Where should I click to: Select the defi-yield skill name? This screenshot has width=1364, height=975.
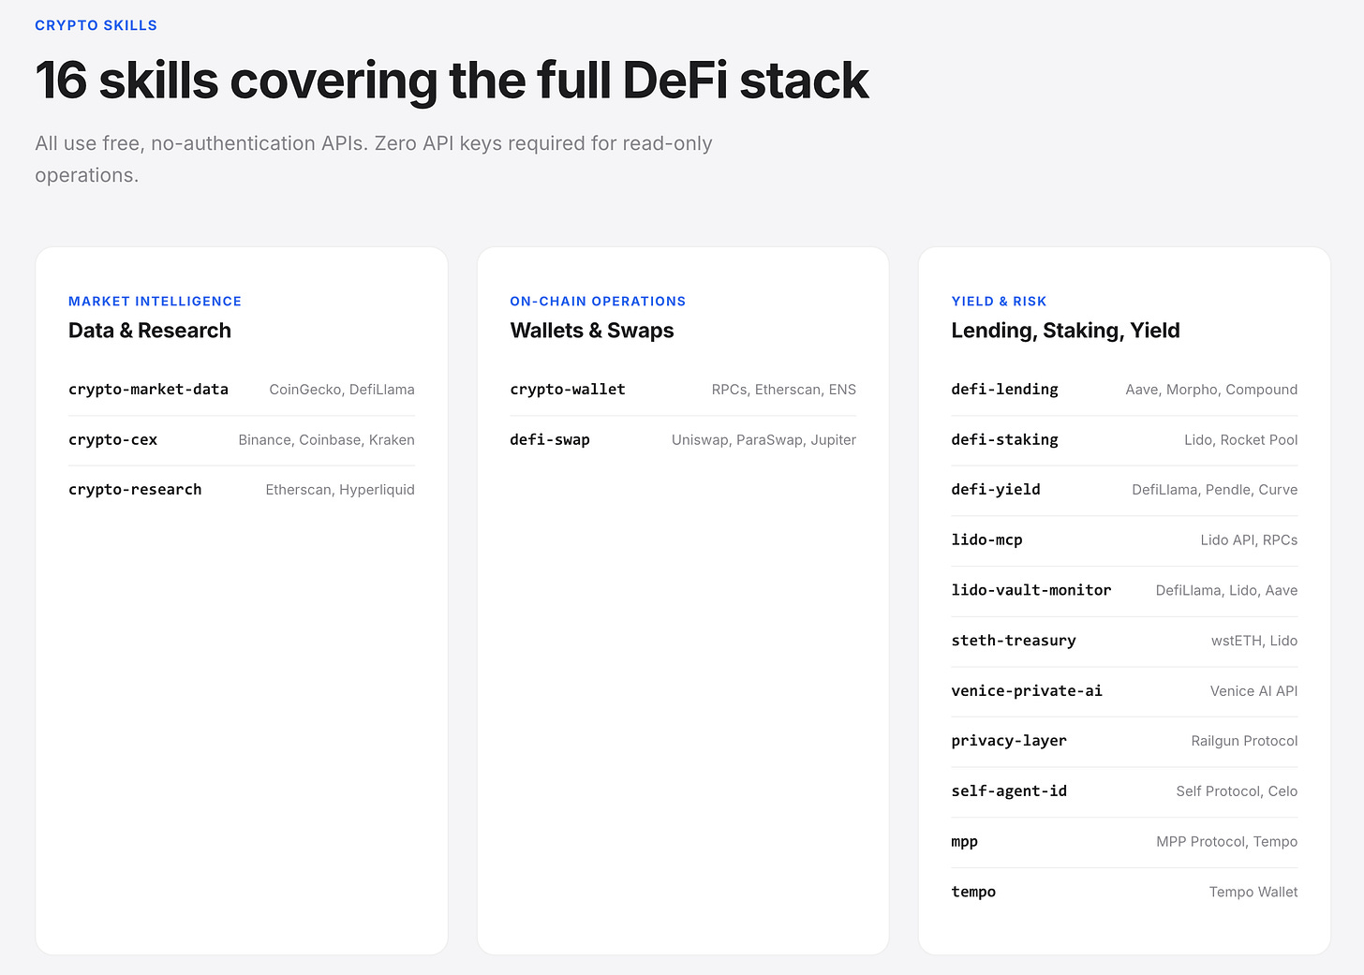[x=996, y=490]
